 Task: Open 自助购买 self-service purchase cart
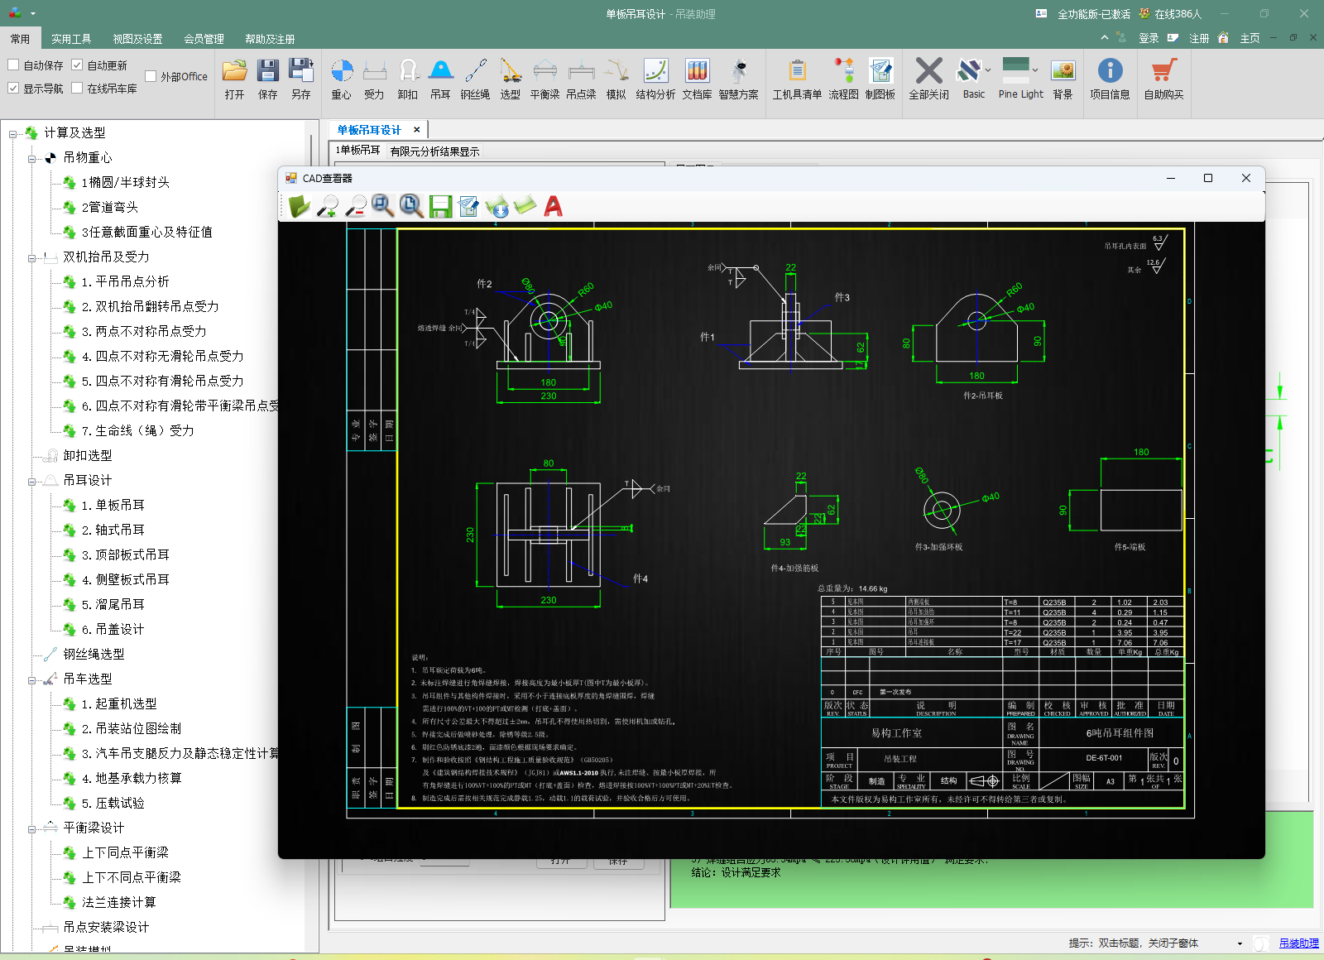(1164, 79)
